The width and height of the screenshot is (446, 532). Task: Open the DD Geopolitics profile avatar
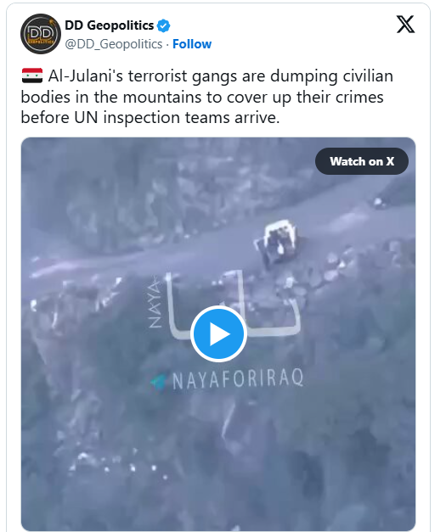pos(41,34)
